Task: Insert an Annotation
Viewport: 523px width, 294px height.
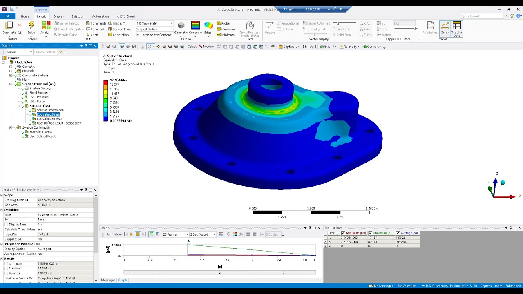Action: 118,35
